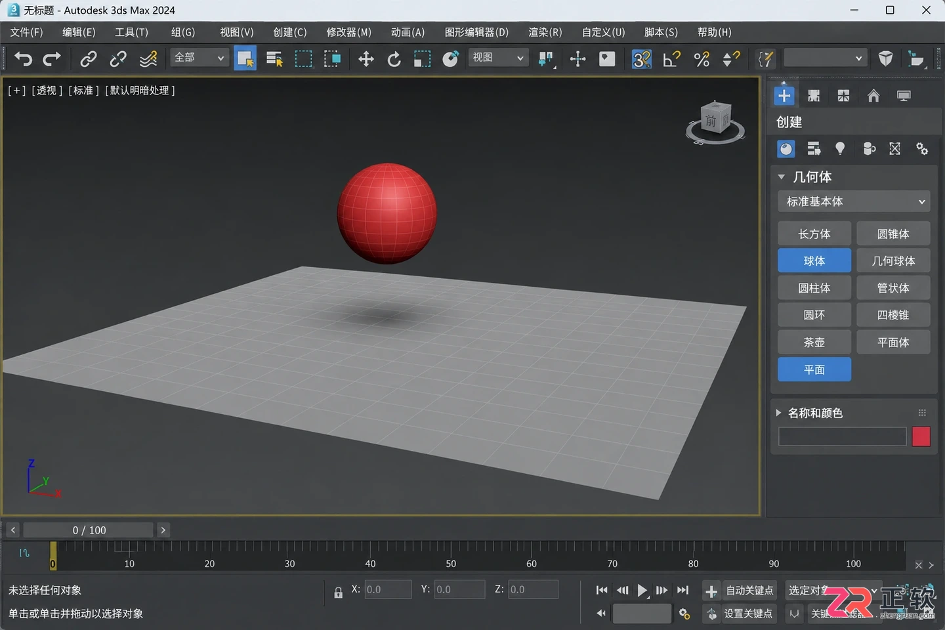Click the 长方体 button
Viewport: 945px width, 630px height.
pos(814,234)
